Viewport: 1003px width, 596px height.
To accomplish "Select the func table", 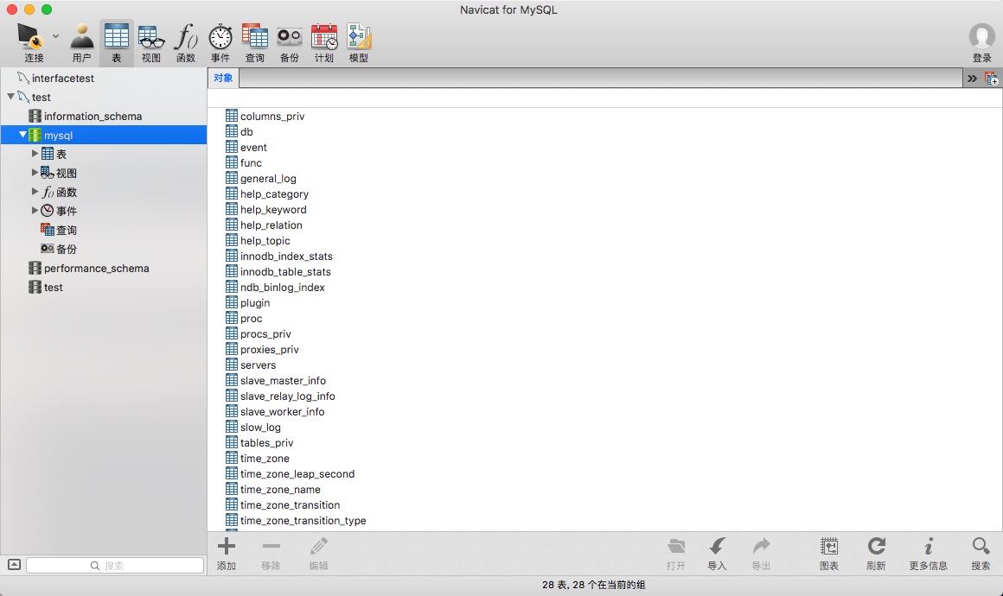I will pos(251,163).
